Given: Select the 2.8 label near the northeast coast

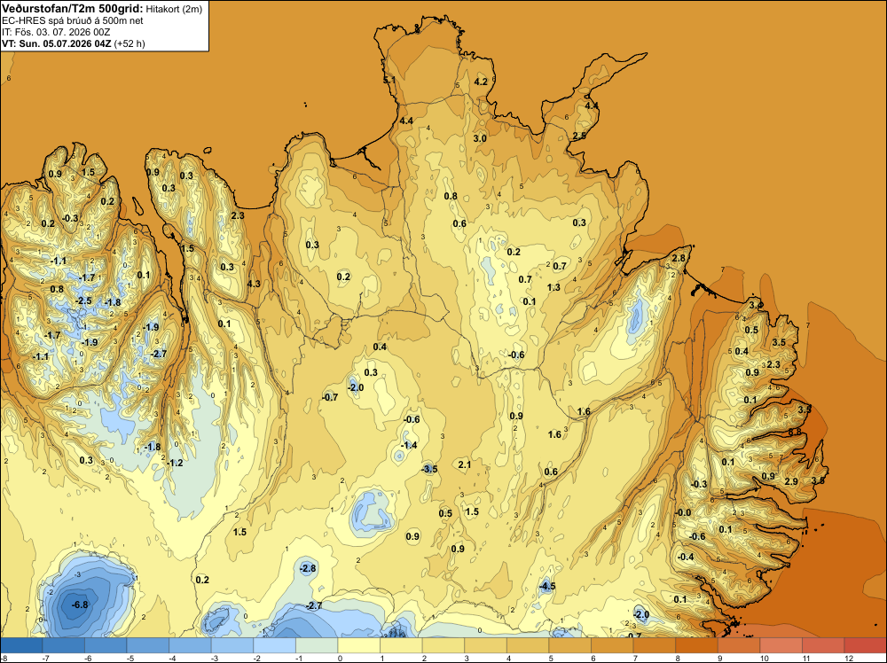Looking at the screenshot, I should pyautogui.click(x=679, y=258).
